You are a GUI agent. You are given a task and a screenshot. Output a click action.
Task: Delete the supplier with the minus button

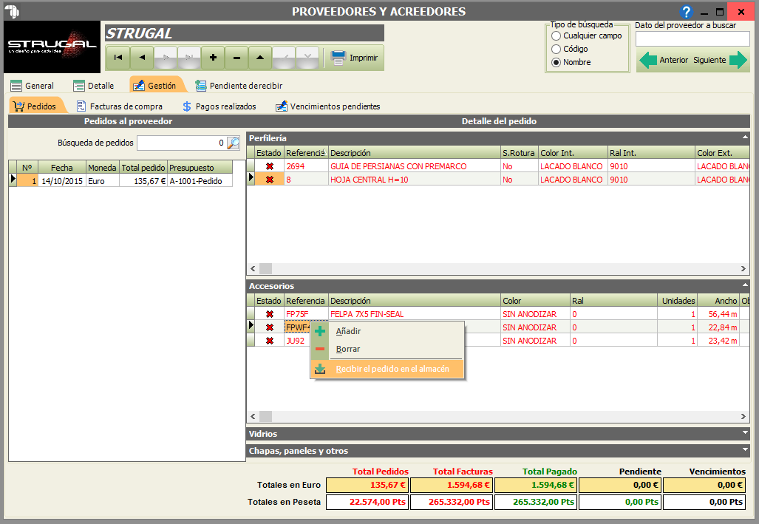pos(236,58)
